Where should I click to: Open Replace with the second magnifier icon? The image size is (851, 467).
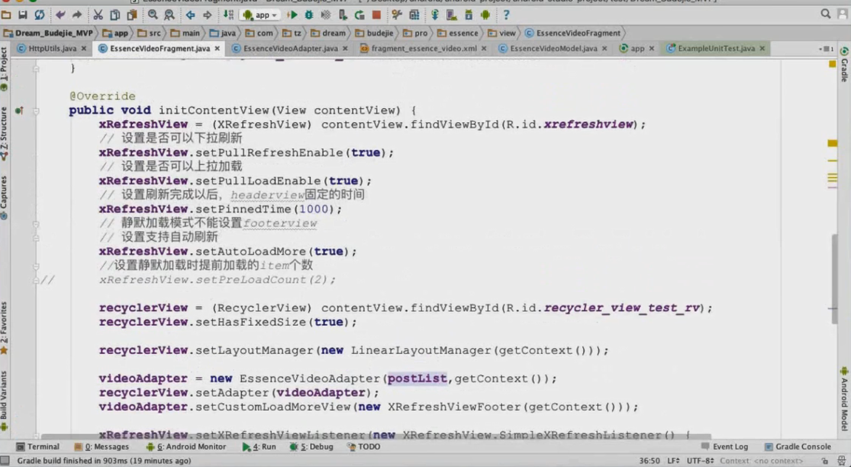[x=169, y=15]
